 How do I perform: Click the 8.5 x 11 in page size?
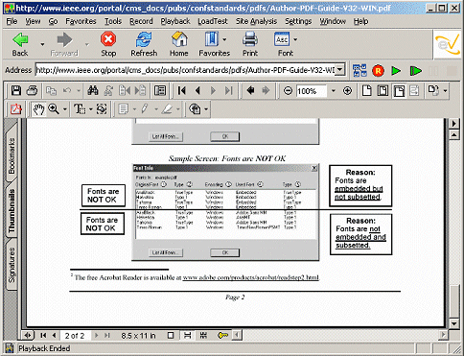(x=138, y=336)
